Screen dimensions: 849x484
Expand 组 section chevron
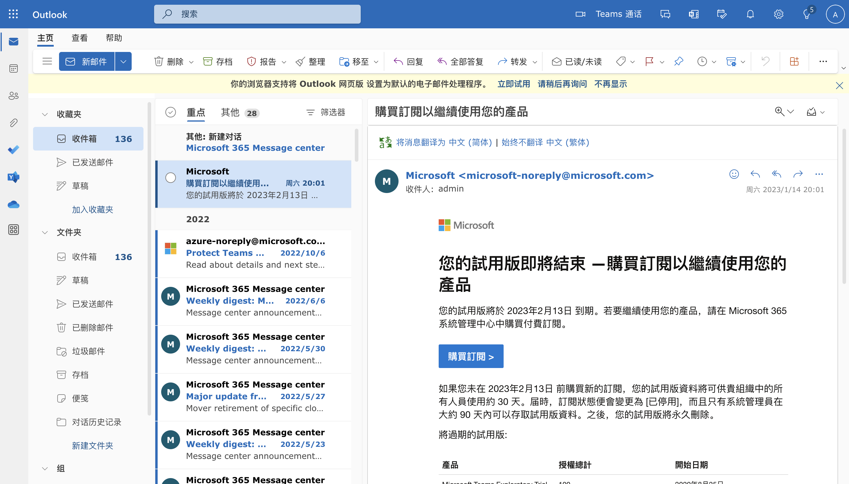point(45,469)
